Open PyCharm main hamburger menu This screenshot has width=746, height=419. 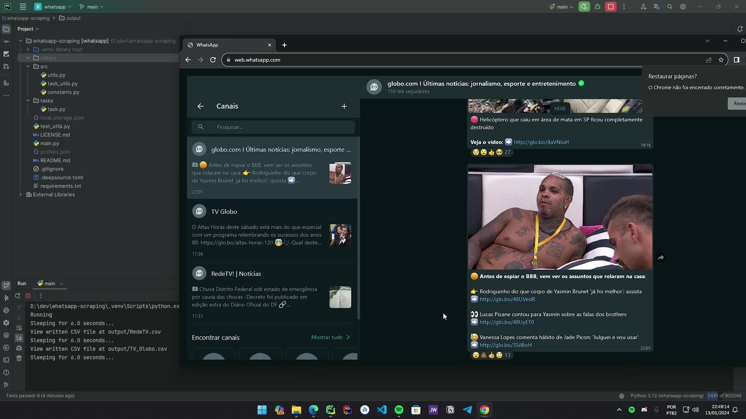click(23, 7)
